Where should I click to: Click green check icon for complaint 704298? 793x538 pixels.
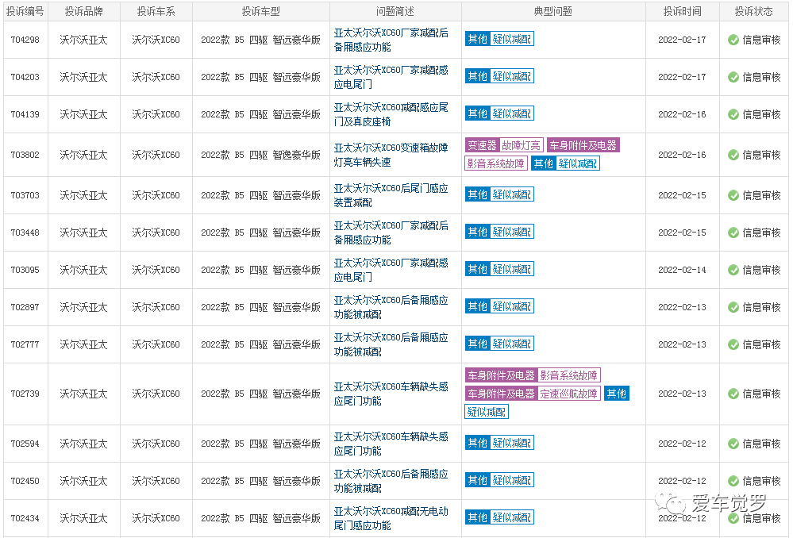pos(733,40)
